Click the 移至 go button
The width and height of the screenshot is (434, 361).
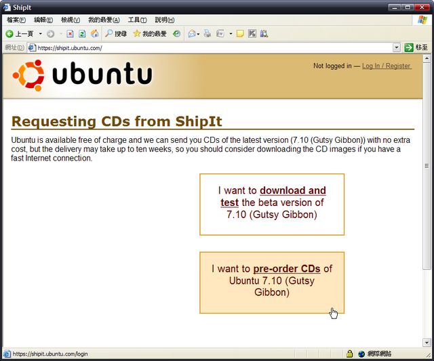pos(416,47)
